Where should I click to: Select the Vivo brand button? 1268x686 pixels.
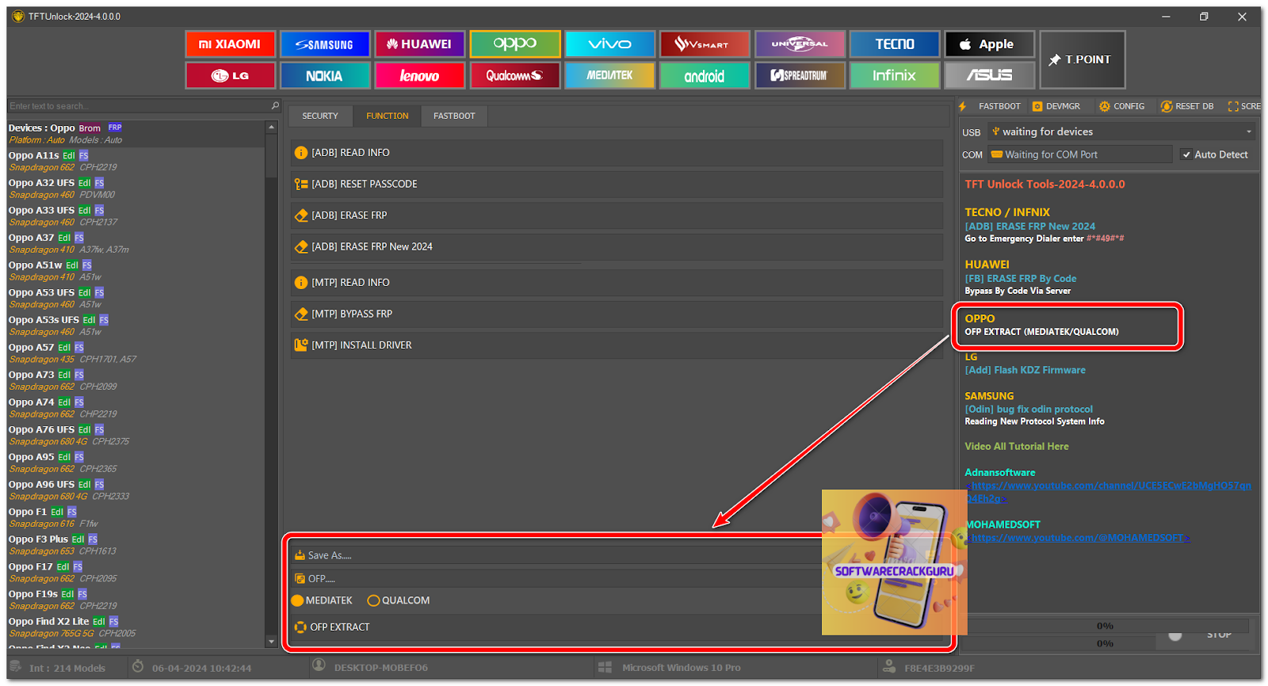pos(610,44)
